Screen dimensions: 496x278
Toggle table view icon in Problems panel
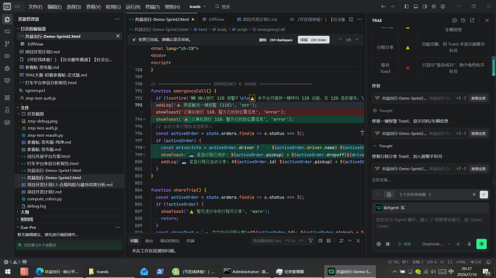329,241
